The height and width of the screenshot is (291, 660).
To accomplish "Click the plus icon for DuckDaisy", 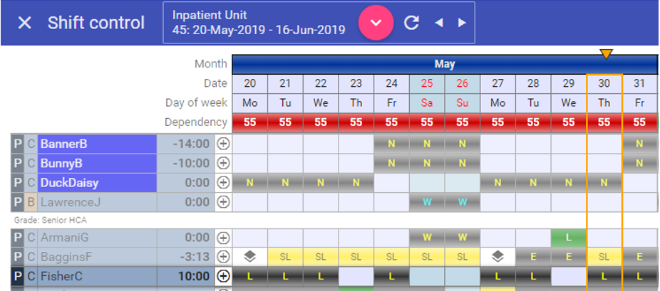I will pyautogui.click(x=223, y=183).
